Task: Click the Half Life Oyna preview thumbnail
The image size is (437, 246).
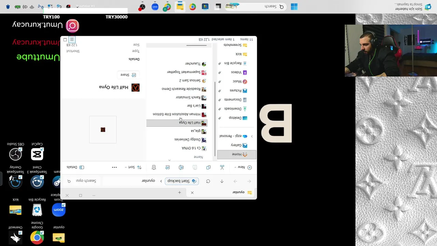Action: click(103, 130)
